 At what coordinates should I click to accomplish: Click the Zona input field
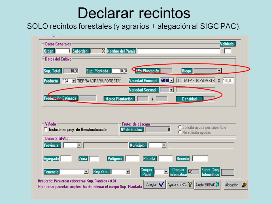tap(94, 159)
